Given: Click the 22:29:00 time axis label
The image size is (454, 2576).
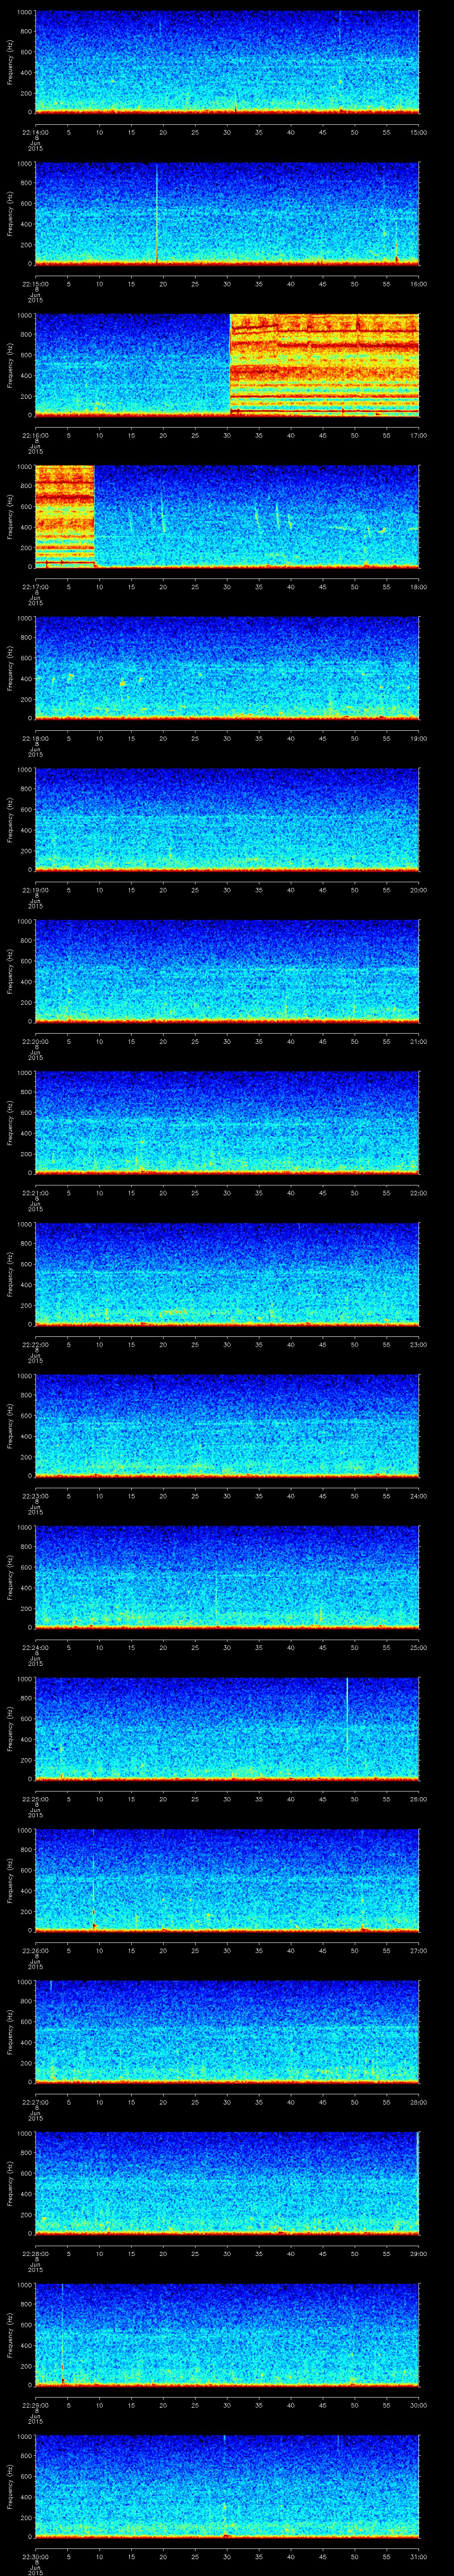Looking at the screenshot, I should (x=36, y=2405).
